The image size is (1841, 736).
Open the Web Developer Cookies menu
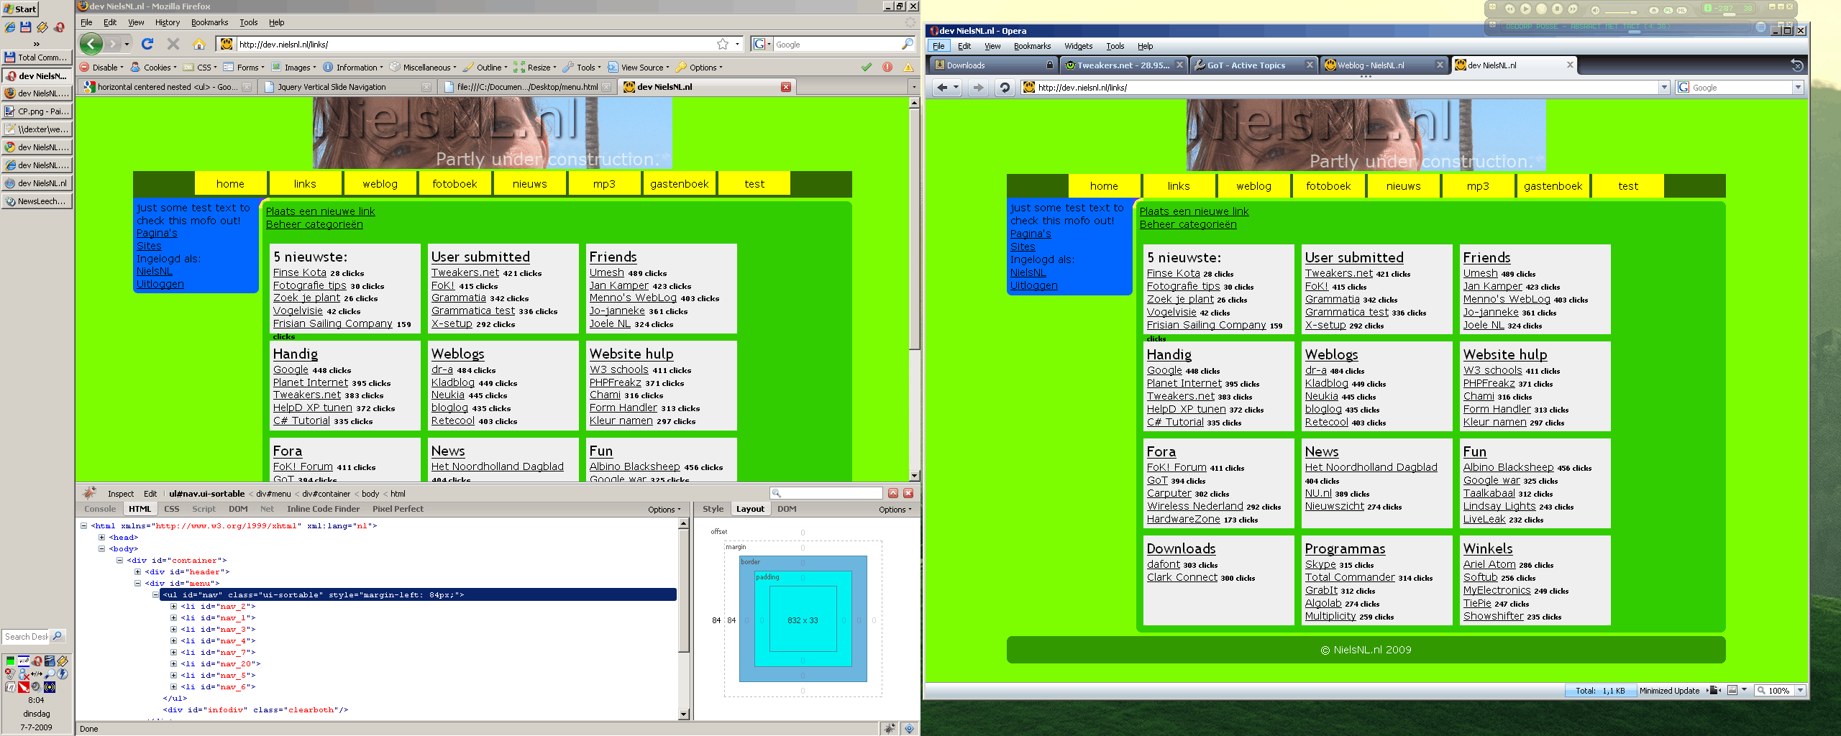point(153,68)
